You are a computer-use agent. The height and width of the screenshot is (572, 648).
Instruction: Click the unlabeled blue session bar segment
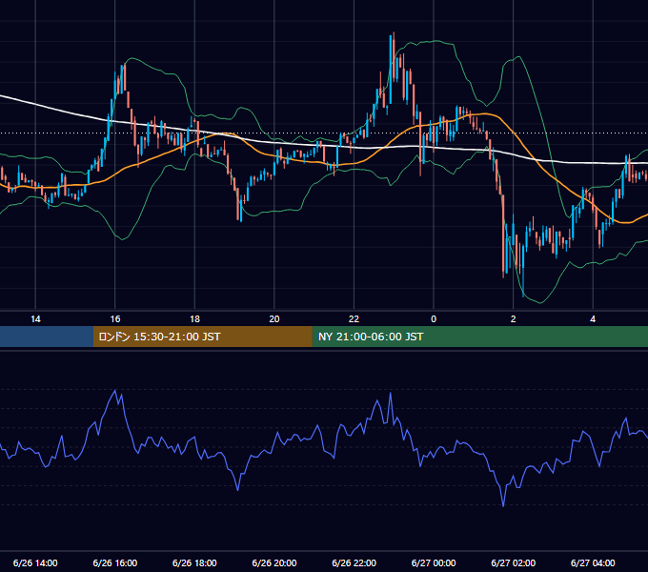click(x=47, y=337)
